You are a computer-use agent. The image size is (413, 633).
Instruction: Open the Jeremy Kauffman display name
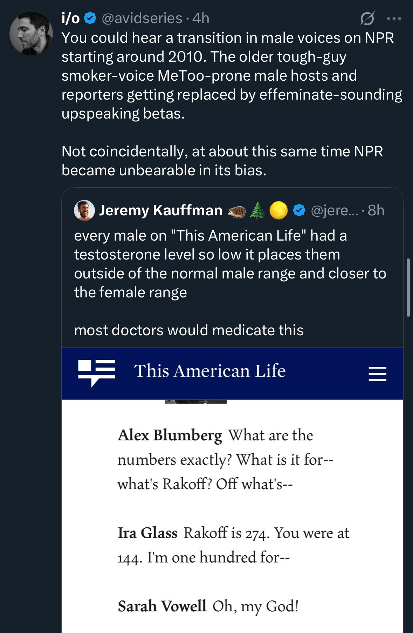tap(161, 210)
